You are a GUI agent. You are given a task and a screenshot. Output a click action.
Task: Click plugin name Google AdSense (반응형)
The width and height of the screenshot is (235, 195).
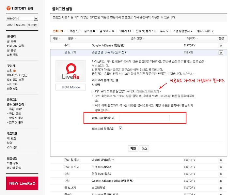pos(108,45)
